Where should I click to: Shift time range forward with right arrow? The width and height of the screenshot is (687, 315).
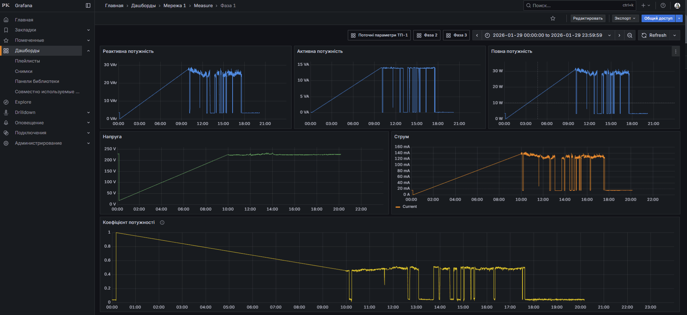pyautogui.click(x=619, y=35)
